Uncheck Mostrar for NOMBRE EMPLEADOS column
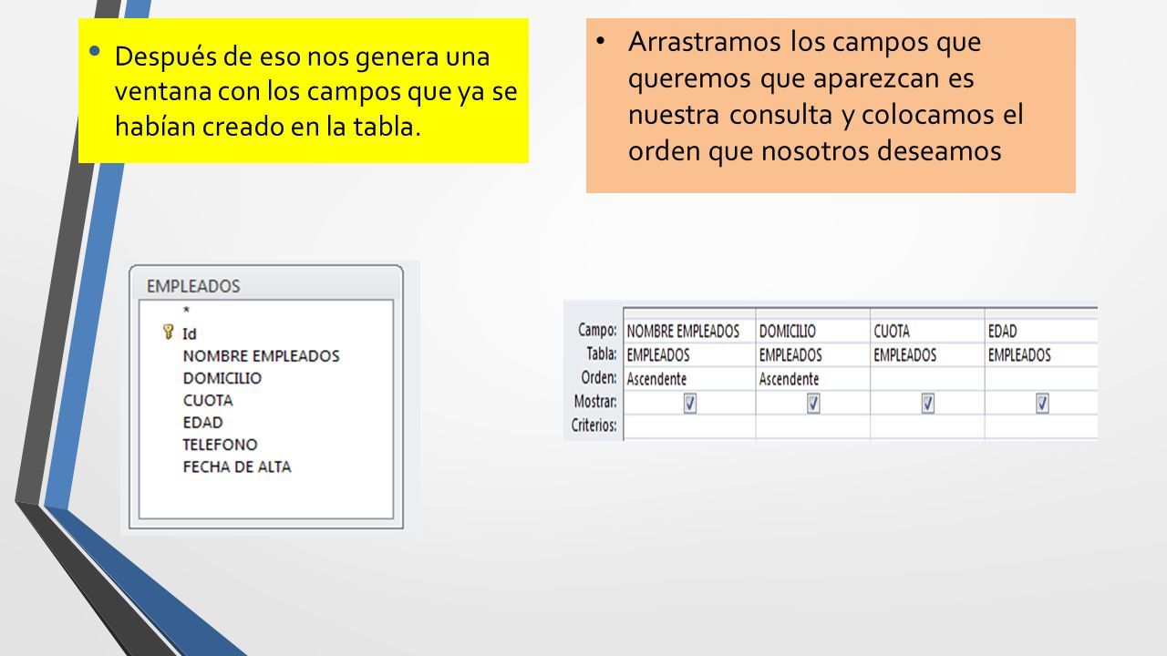Screen dimensions: 1167x656 pos(690,403)
